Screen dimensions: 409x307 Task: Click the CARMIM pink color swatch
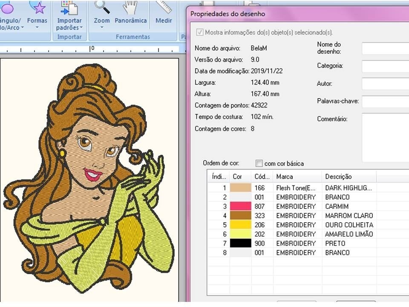click(x=241, y=206)
